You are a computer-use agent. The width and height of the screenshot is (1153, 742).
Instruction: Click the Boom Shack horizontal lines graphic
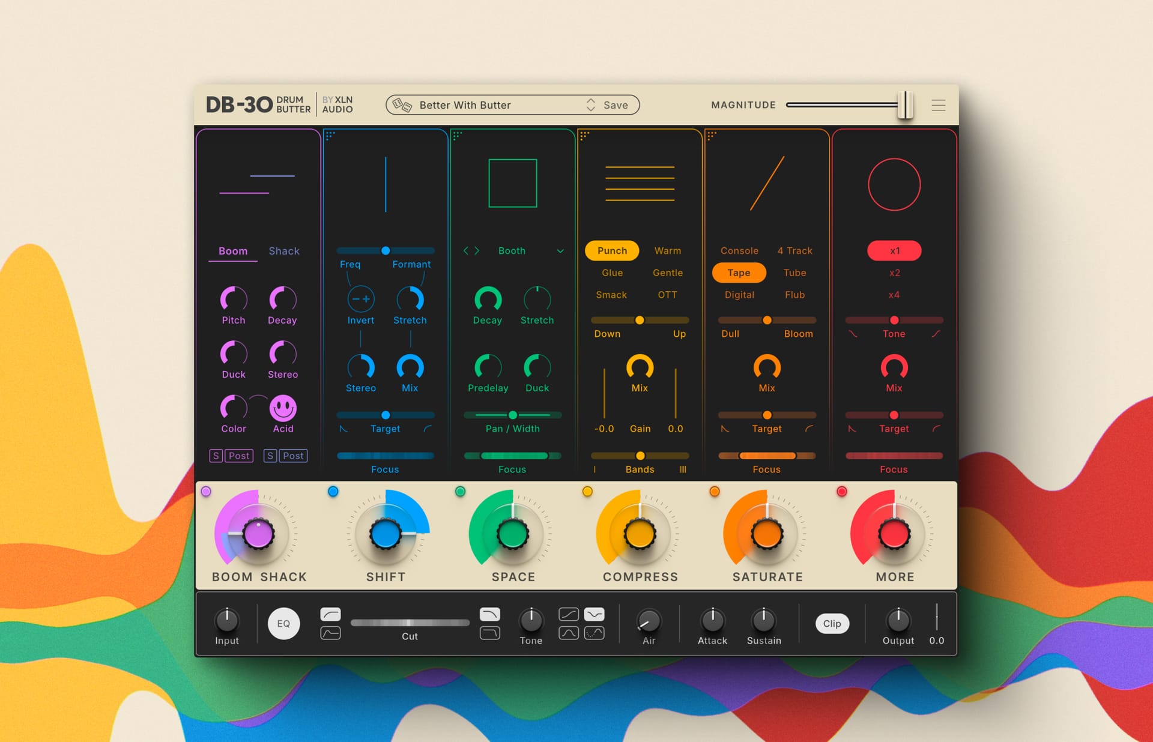[x=257, y=184]
